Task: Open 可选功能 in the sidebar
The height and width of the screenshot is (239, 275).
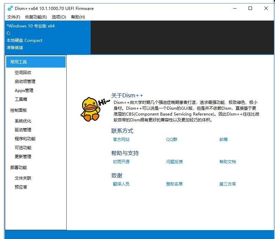Action: pyautogui.click(x=23, y=148)
